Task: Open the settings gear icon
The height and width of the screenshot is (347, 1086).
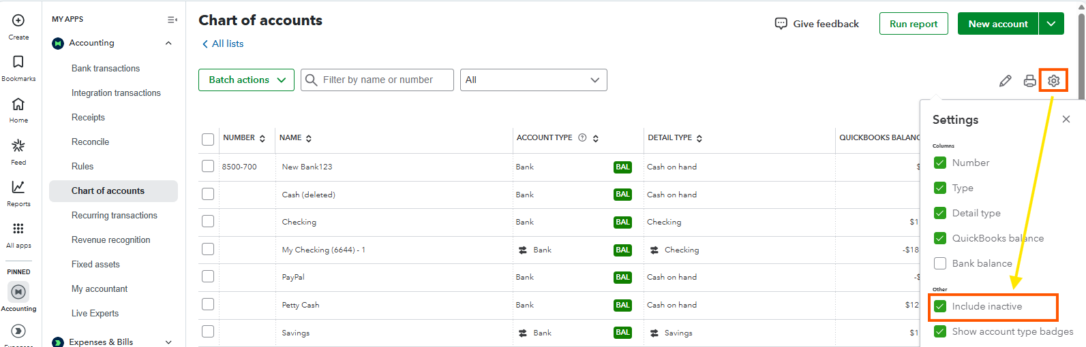Action: [1053, 81]
